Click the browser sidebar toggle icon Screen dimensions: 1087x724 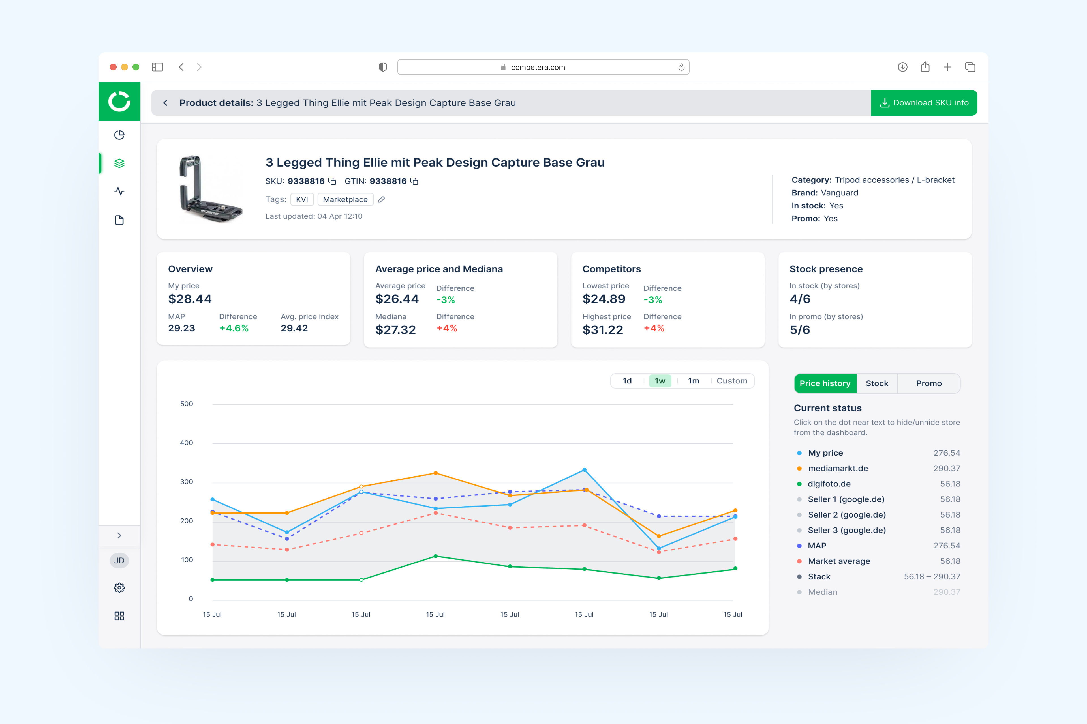click(x=157, y=67)
